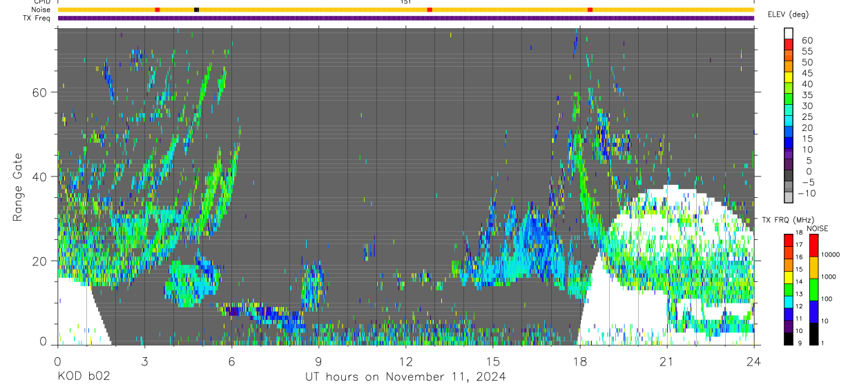Image resolution: width=848 pixels, height=391 pixels.
Task: Click the '1000' label on the NOISE scale
Action: [829, 277]
